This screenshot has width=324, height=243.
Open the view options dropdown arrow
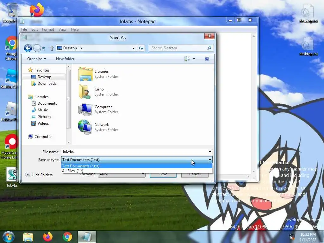[x=194, y=59]
